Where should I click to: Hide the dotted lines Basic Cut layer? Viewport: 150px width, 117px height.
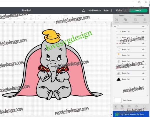click(143, 49)
